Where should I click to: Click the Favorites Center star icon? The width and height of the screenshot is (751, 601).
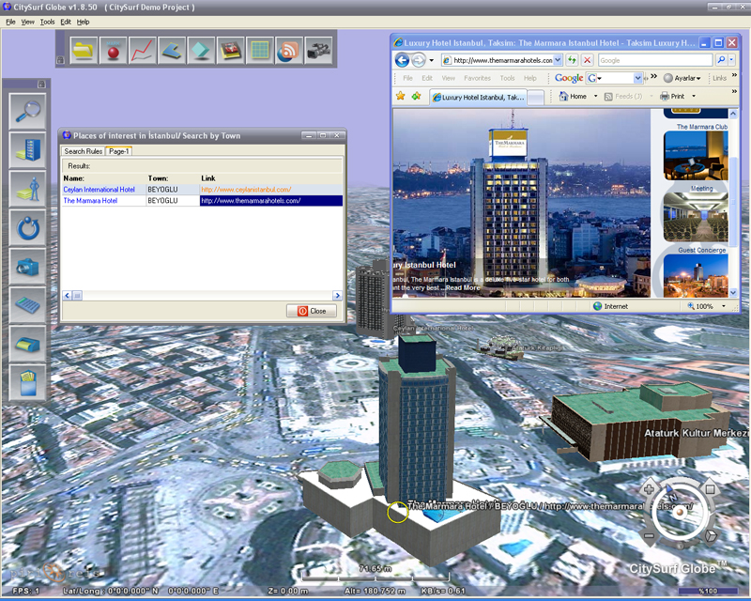tap(401, 97)
